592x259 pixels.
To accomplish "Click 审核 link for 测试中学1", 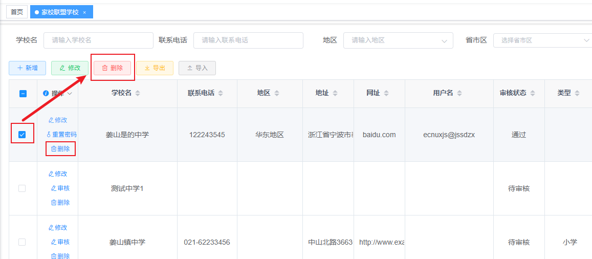I will (60, 188).
